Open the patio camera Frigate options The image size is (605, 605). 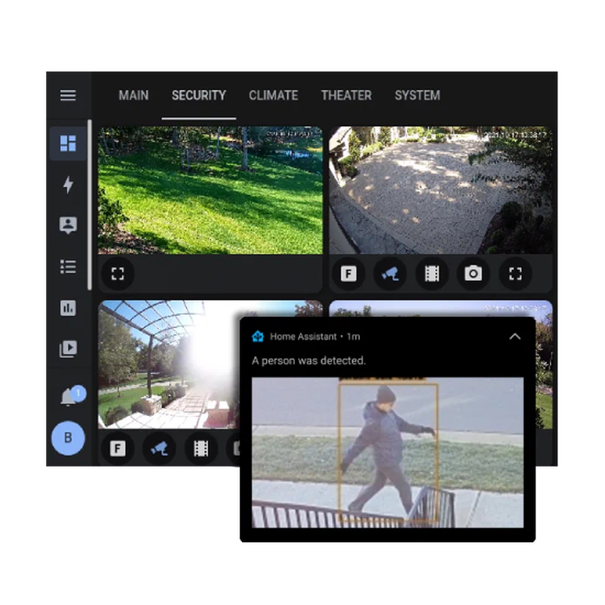point(117,448)
